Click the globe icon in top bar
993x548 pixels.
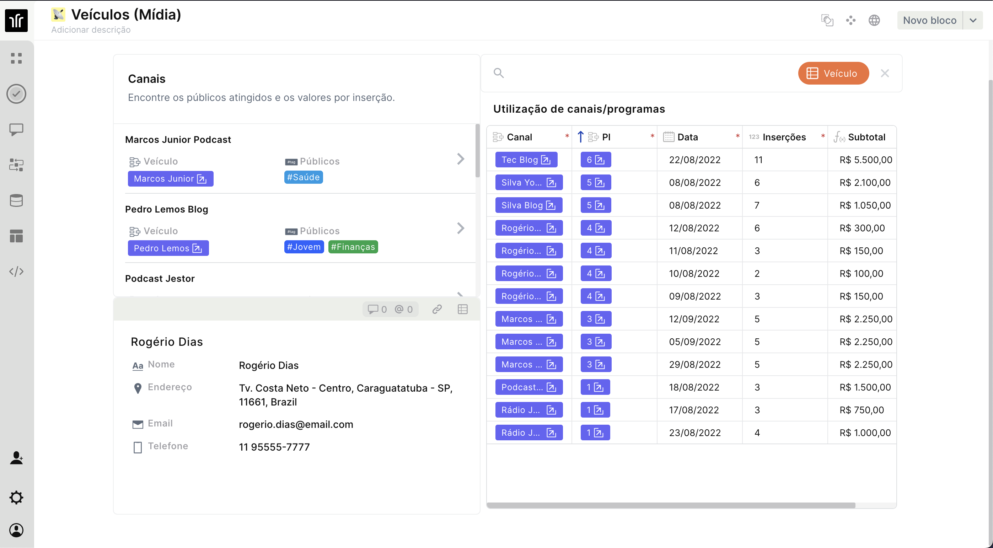coord(874,20)
